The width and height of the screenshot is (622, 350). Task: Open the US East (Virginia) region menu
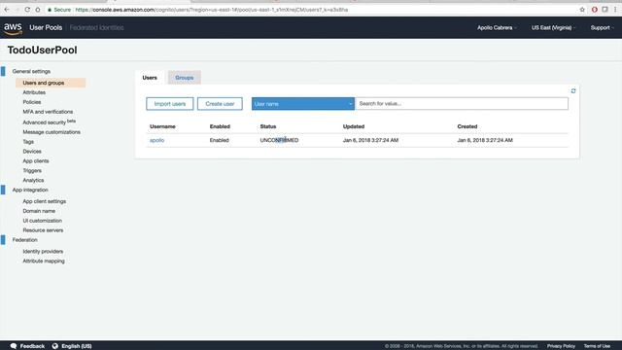553,28
